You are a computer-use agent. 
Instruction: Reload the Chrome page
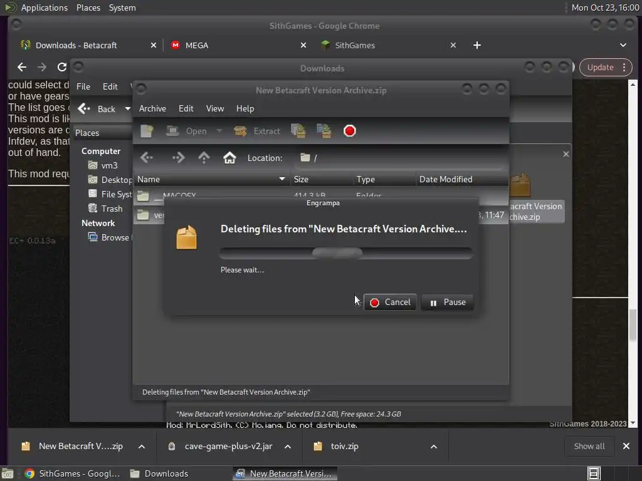tap(62, 67)
